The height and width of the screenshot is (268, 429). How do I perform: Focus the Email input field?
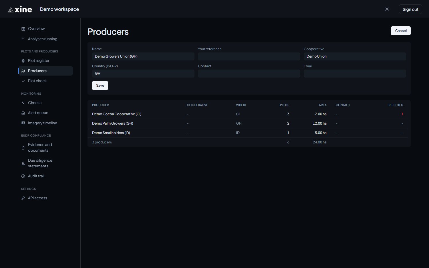click(355, 74)
